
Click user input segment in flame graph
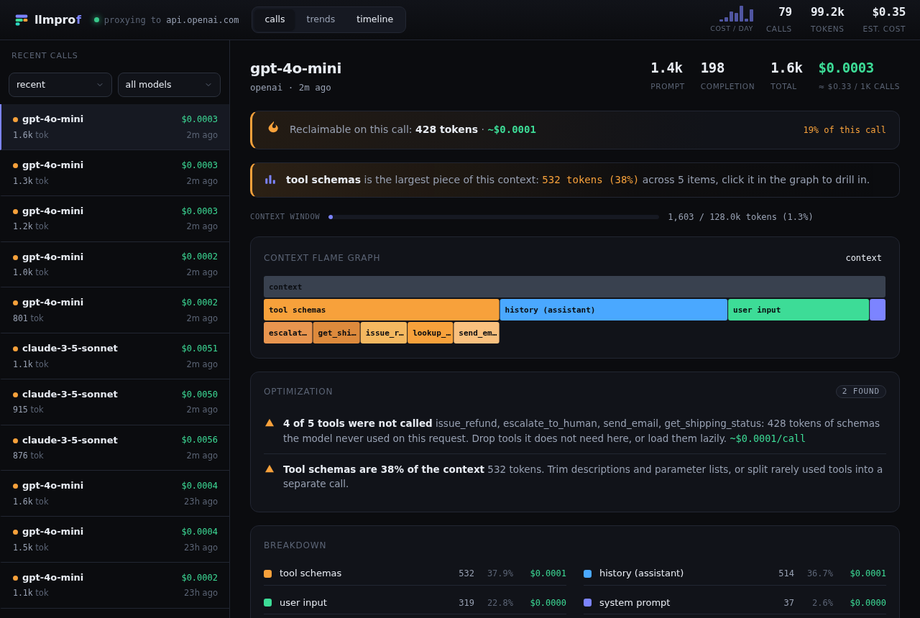[799, 310]
